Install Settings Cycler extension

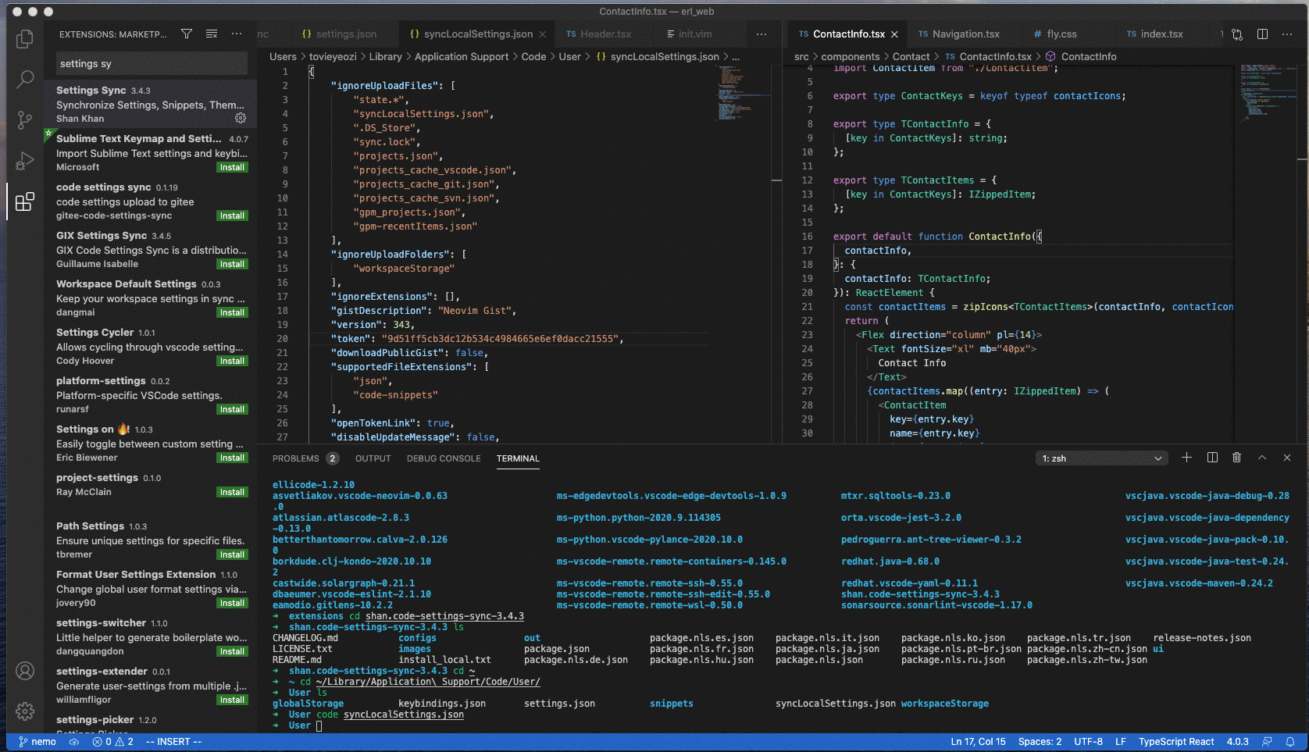pos(232,361)
